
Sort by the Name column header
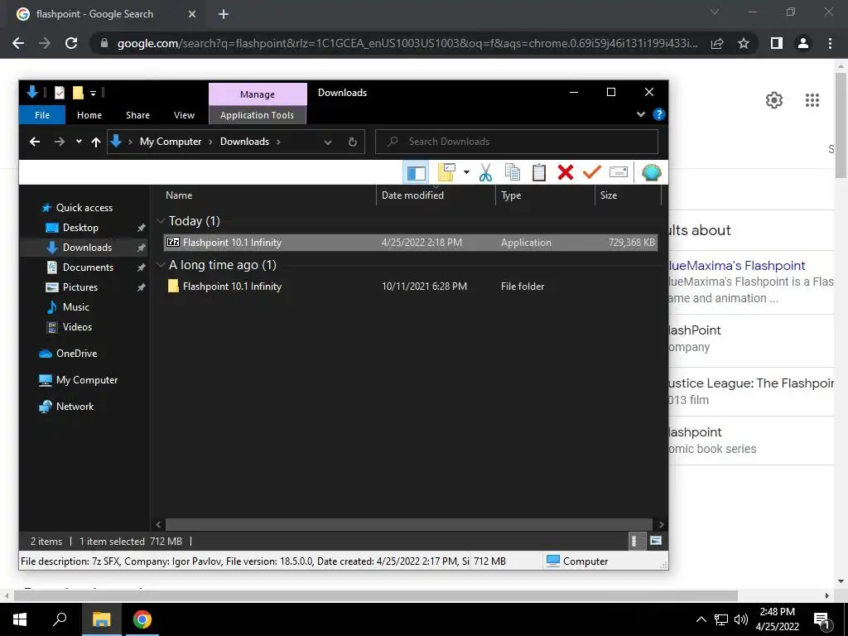179,195
